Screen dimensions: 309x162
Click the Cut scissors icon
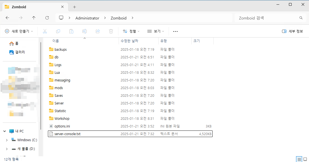tap(45, 31)
